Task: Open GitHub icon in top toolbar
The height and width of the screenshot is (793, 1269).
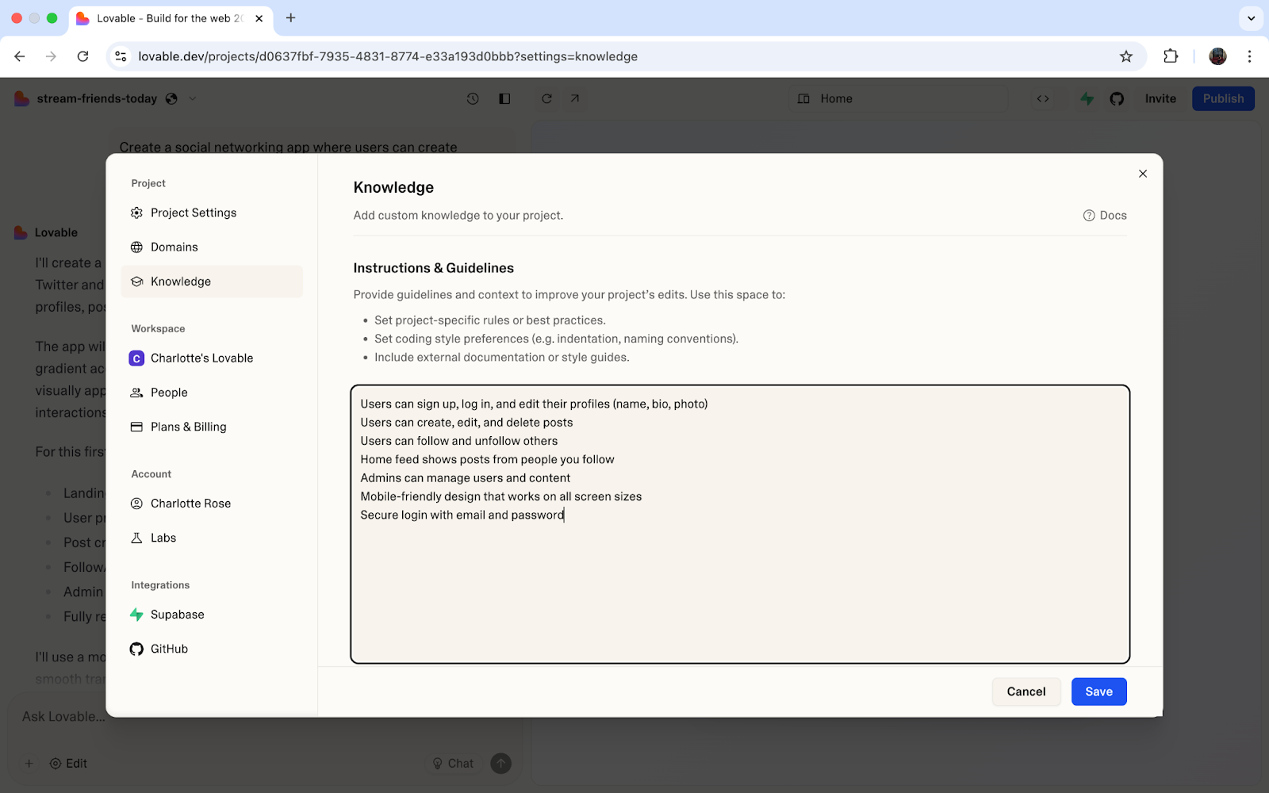Action: 1117,99
